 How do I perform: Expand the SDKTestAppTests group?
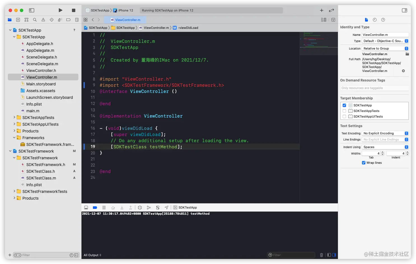click(14, 117)
